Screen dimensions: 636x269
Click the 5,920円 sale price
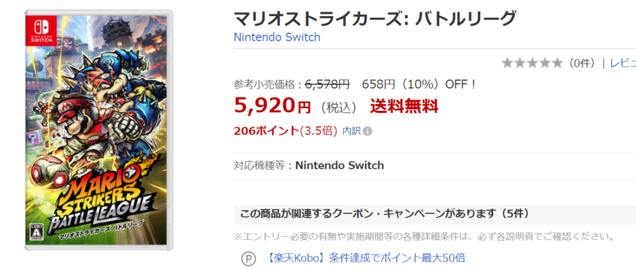(273, 105)
